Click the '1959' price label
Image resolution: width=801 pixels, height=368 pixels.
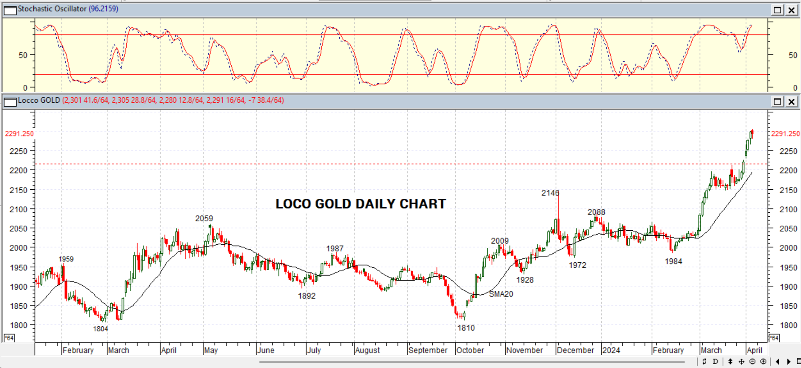(x=66, y=259)
